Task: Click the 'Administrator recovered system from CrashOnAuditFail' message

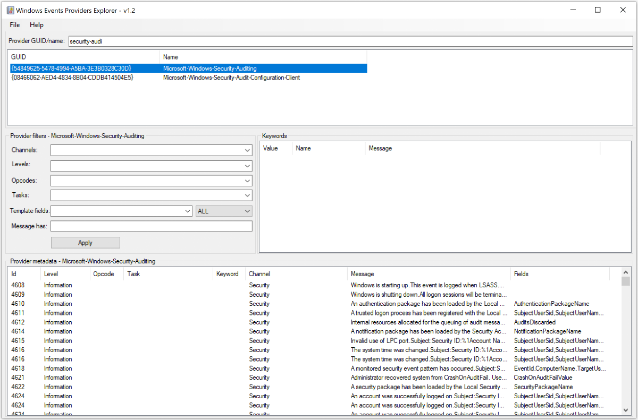Action: [429, 378]
